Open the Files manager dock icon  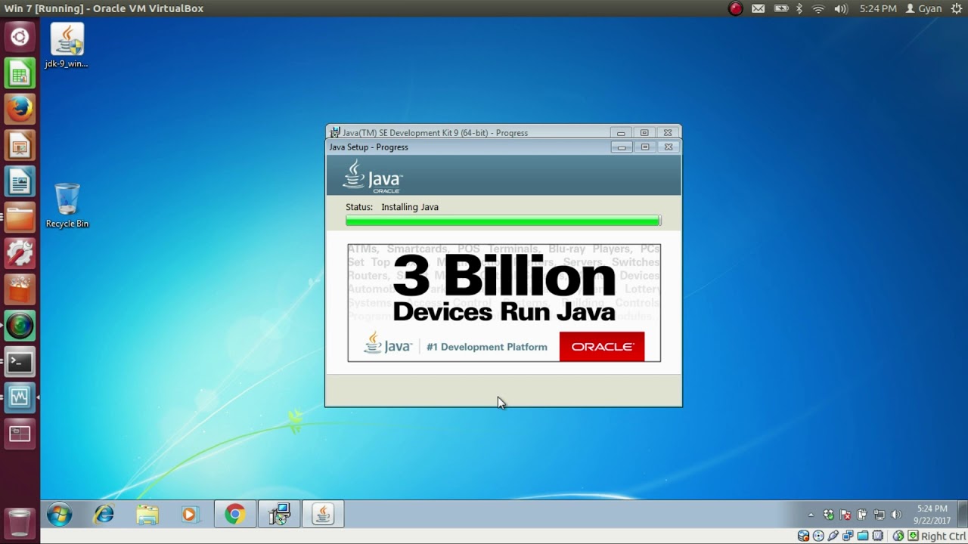coord(20,218)
